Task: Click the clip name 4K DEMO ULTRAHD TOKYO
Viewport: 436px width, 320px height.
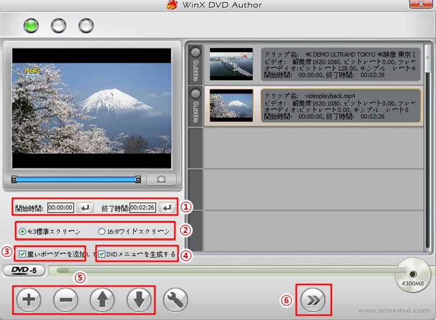Action: 360,55
